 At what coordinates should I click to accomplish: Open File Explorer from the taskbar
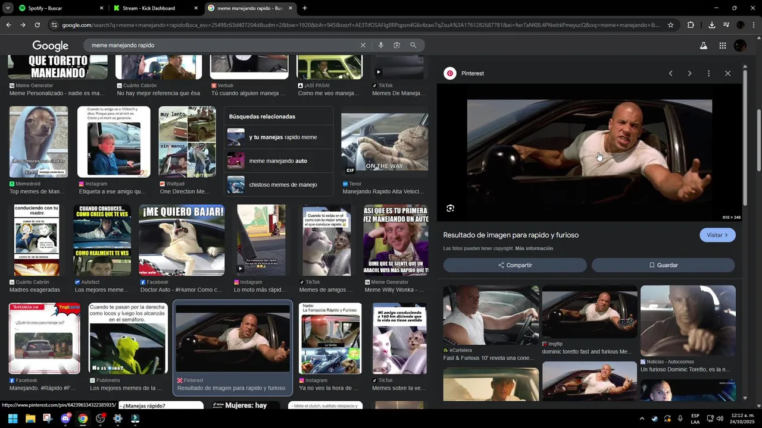coord(30,418)
